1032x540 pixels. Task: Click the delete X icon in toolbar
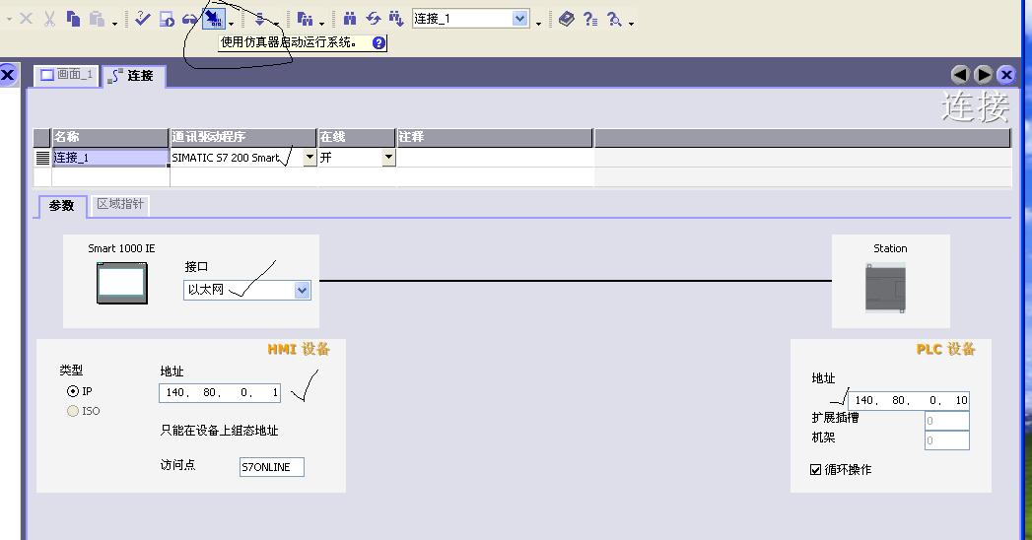click(27, 19)
